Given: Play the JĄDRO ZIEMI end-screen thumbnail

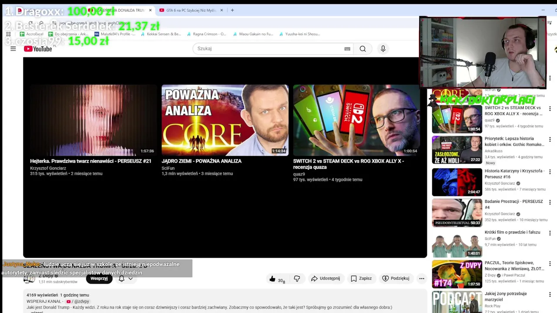Looking at the screenshot, I should 225,120.
